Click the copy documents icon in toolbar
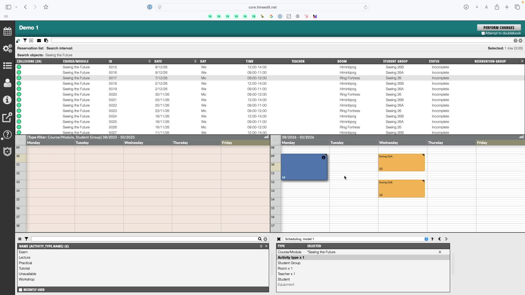Viewport: 525px width, 295px height. [46, 40]
